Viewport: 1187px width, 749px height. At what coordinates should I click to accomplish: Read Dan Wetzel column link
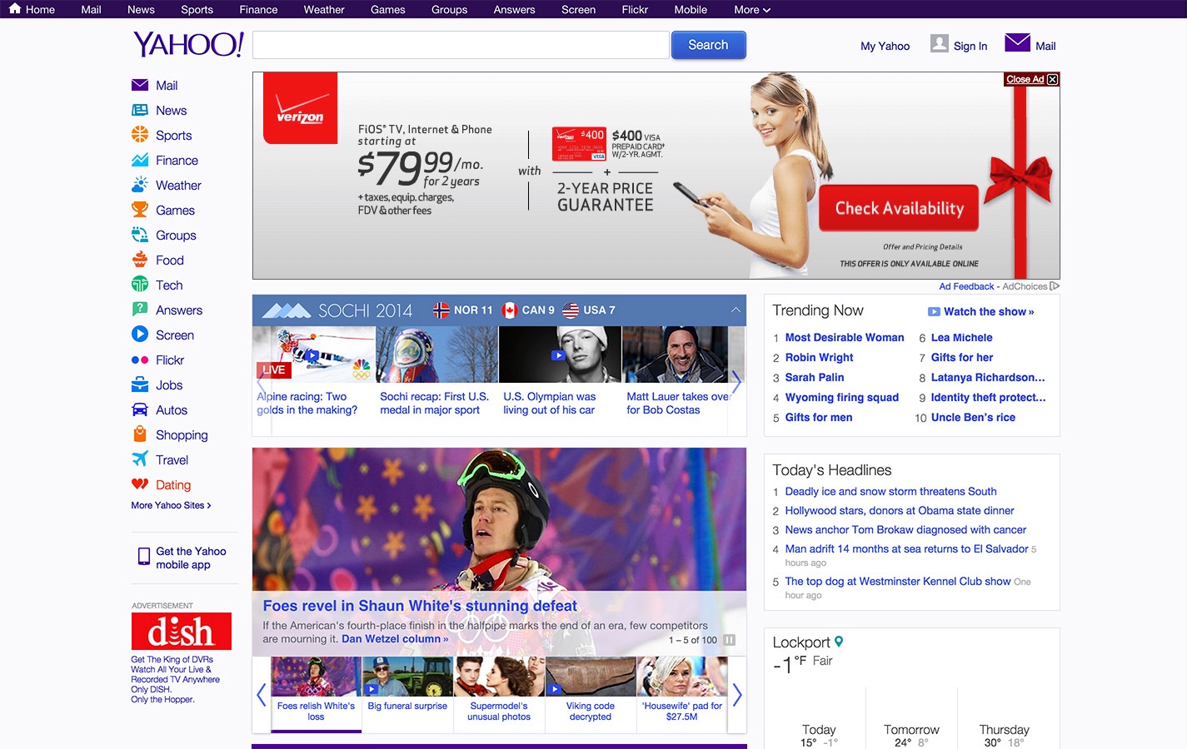[395, 639]
